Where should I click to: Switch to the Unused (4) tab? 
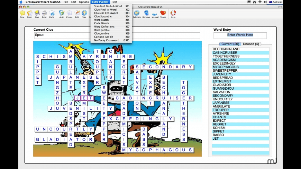pyautogui.click(x=251, y=44)
